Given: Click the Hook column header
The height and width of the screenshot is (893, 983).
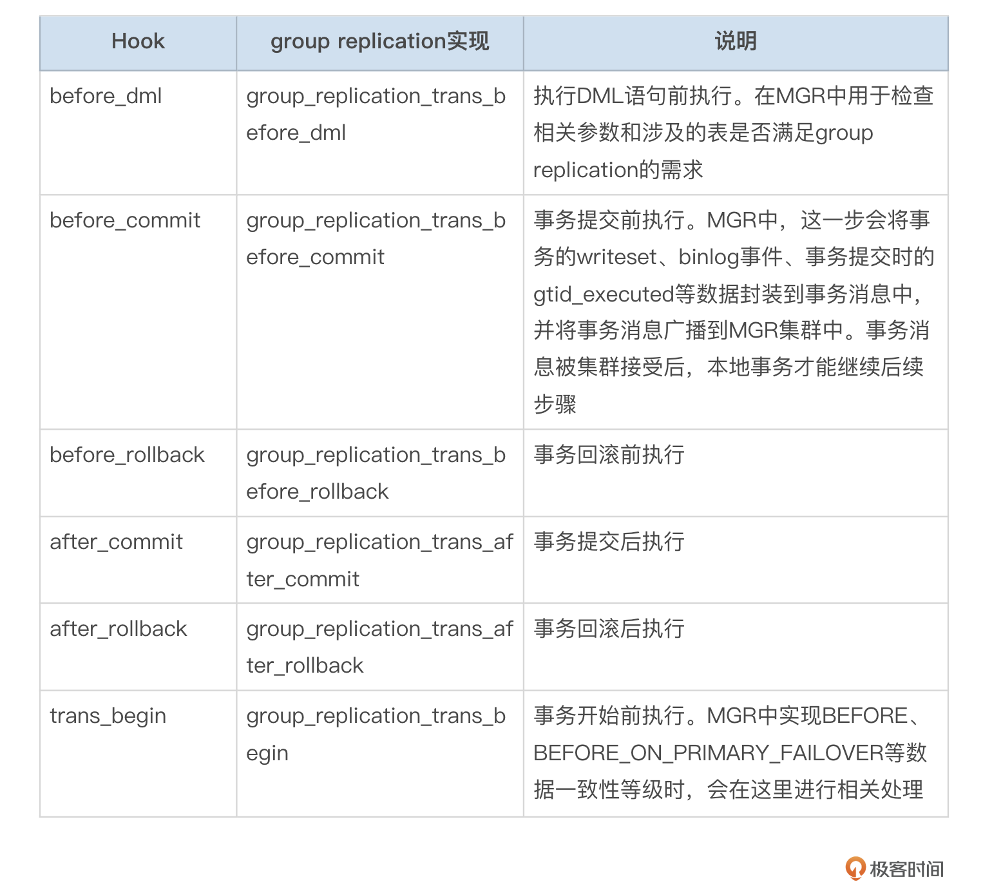Looking at the screenshot, I should tap(138, 42).
